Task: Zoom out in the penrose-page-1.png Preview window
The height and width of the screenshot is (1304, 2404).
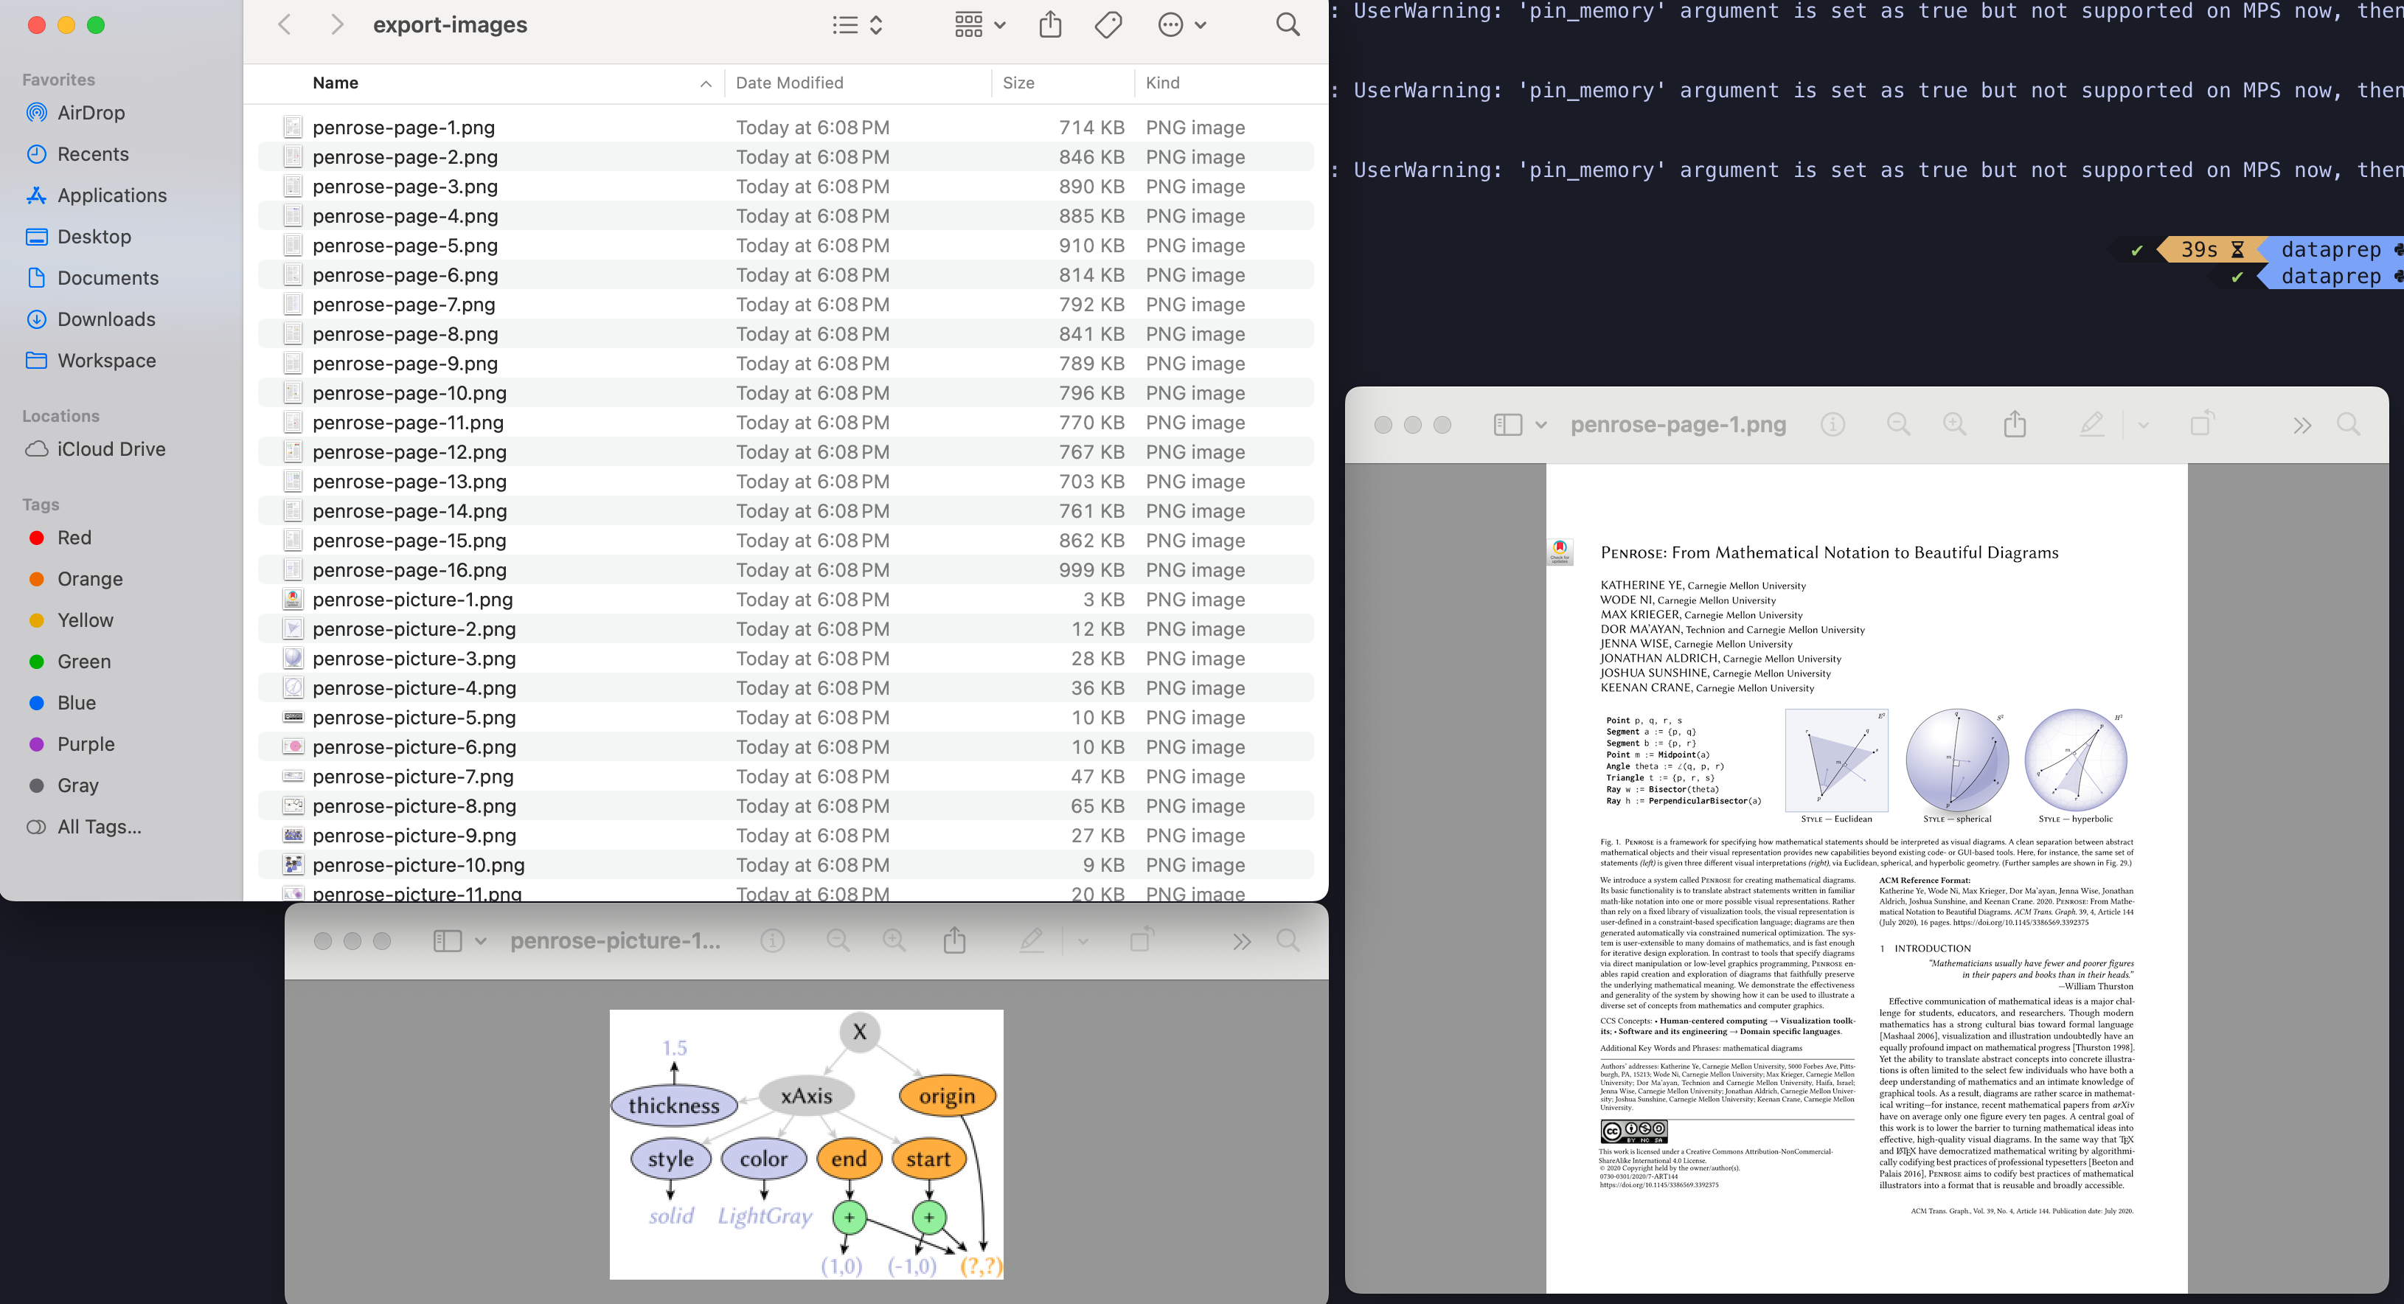Action: [1898, 425]
